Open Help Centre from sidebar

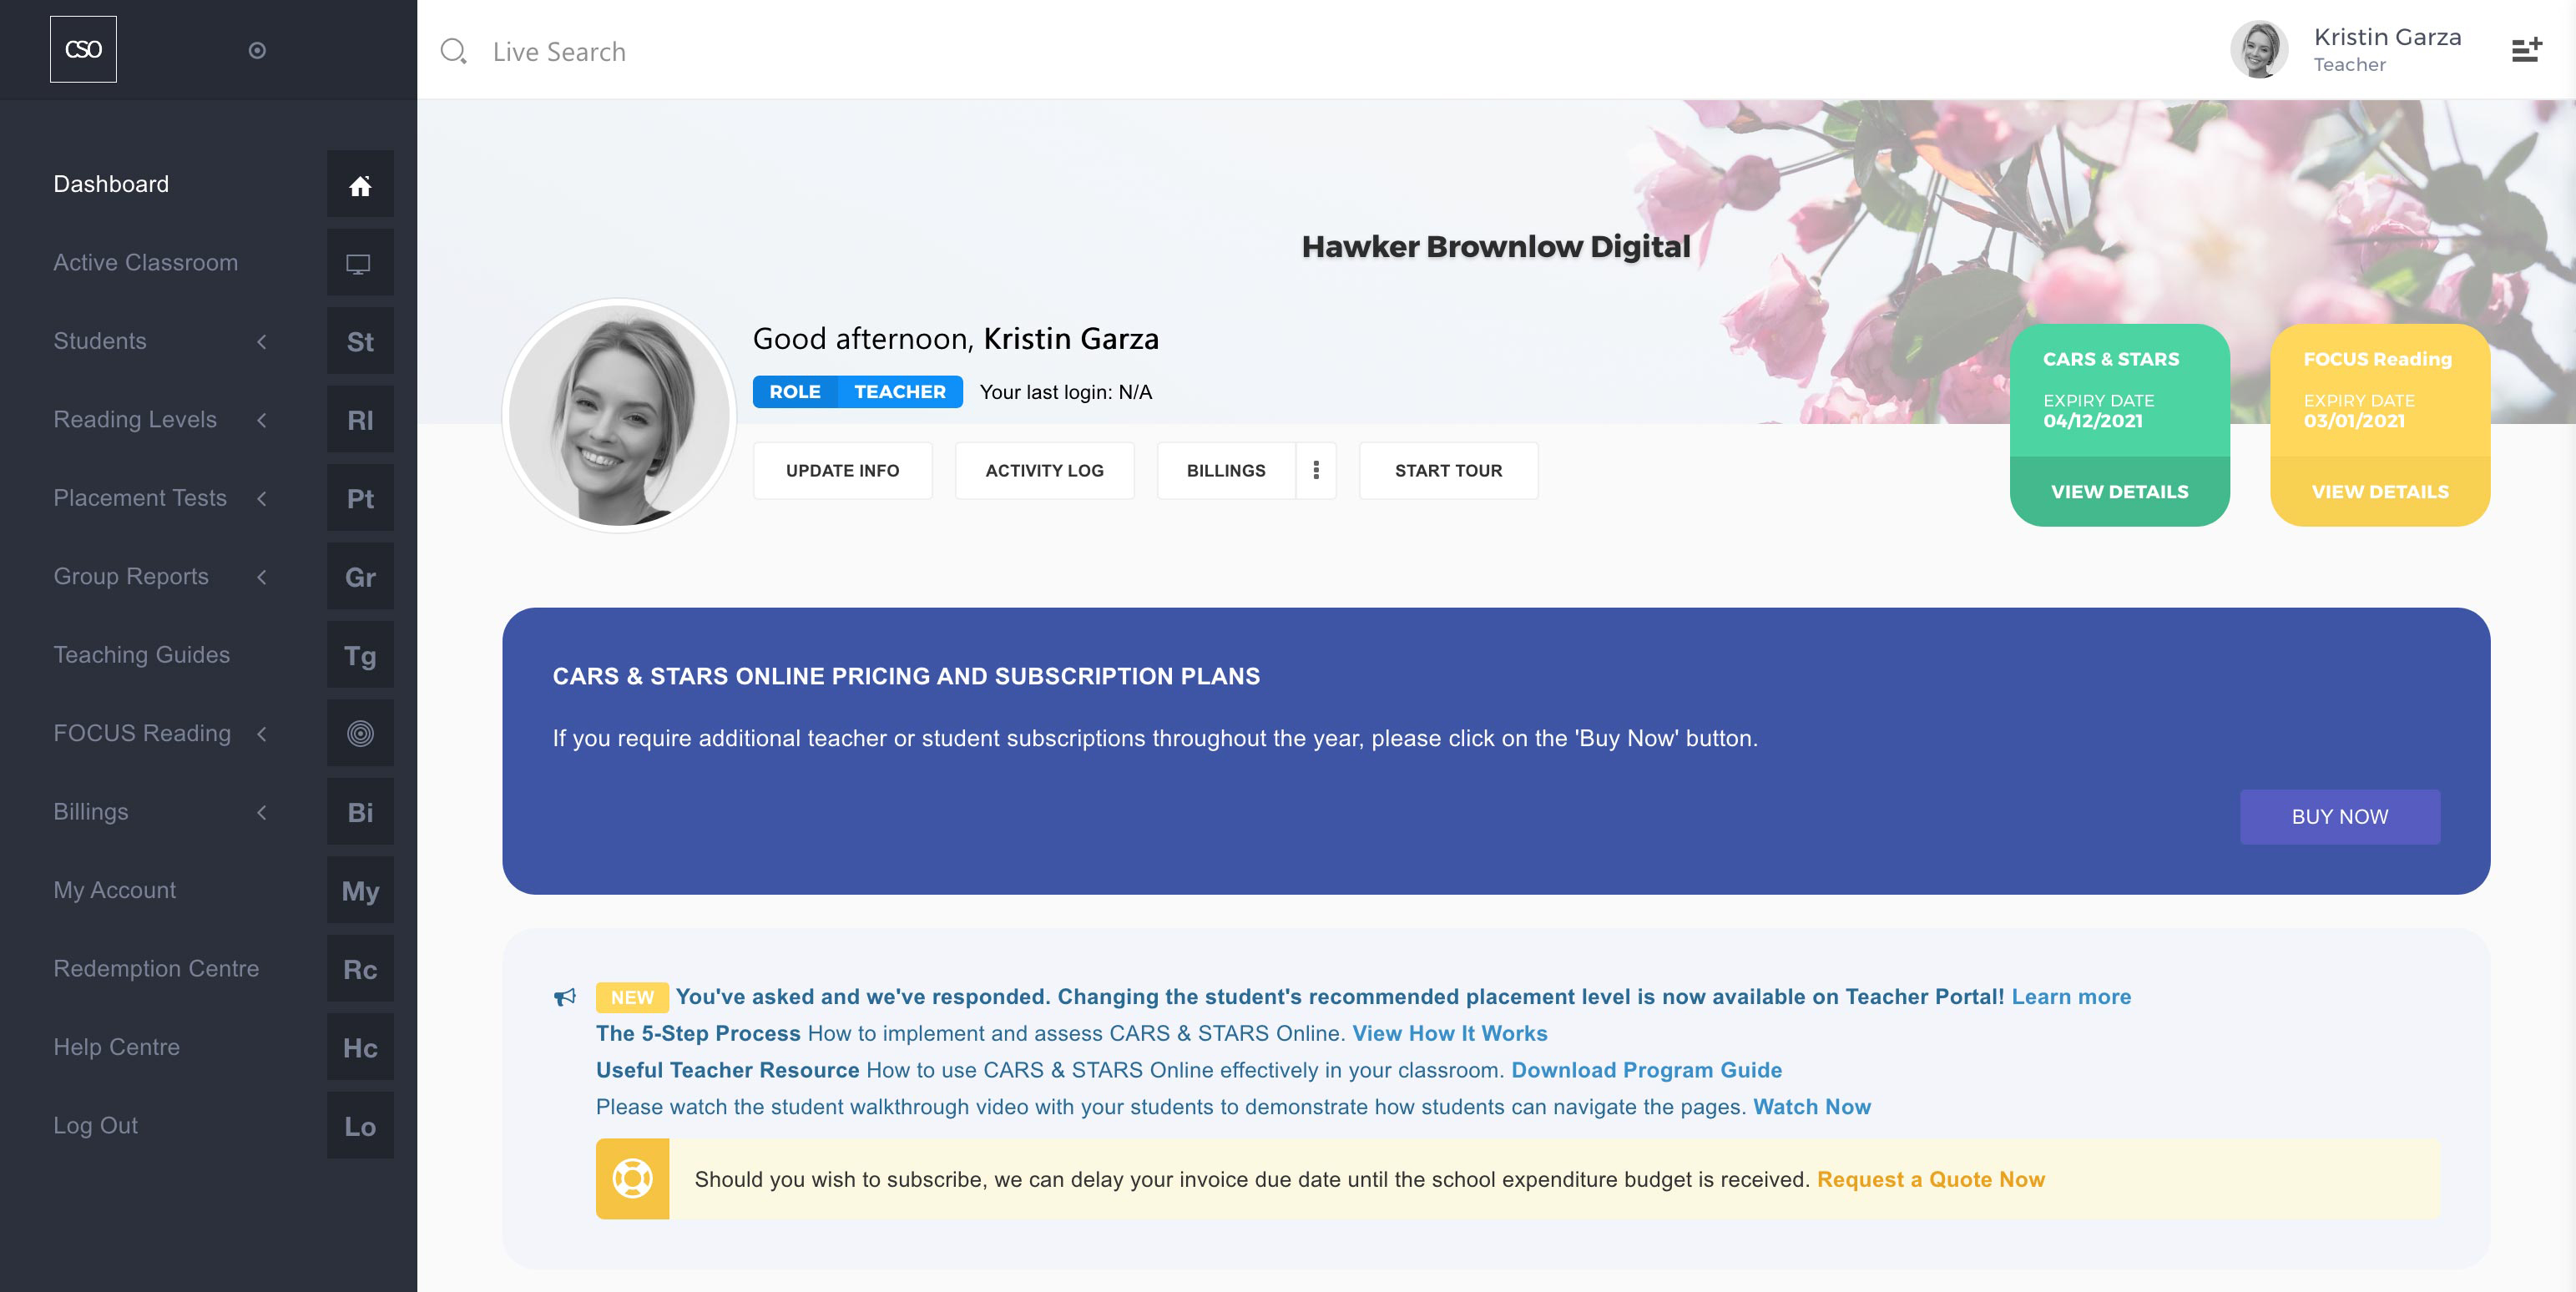tap(117, 1047)
